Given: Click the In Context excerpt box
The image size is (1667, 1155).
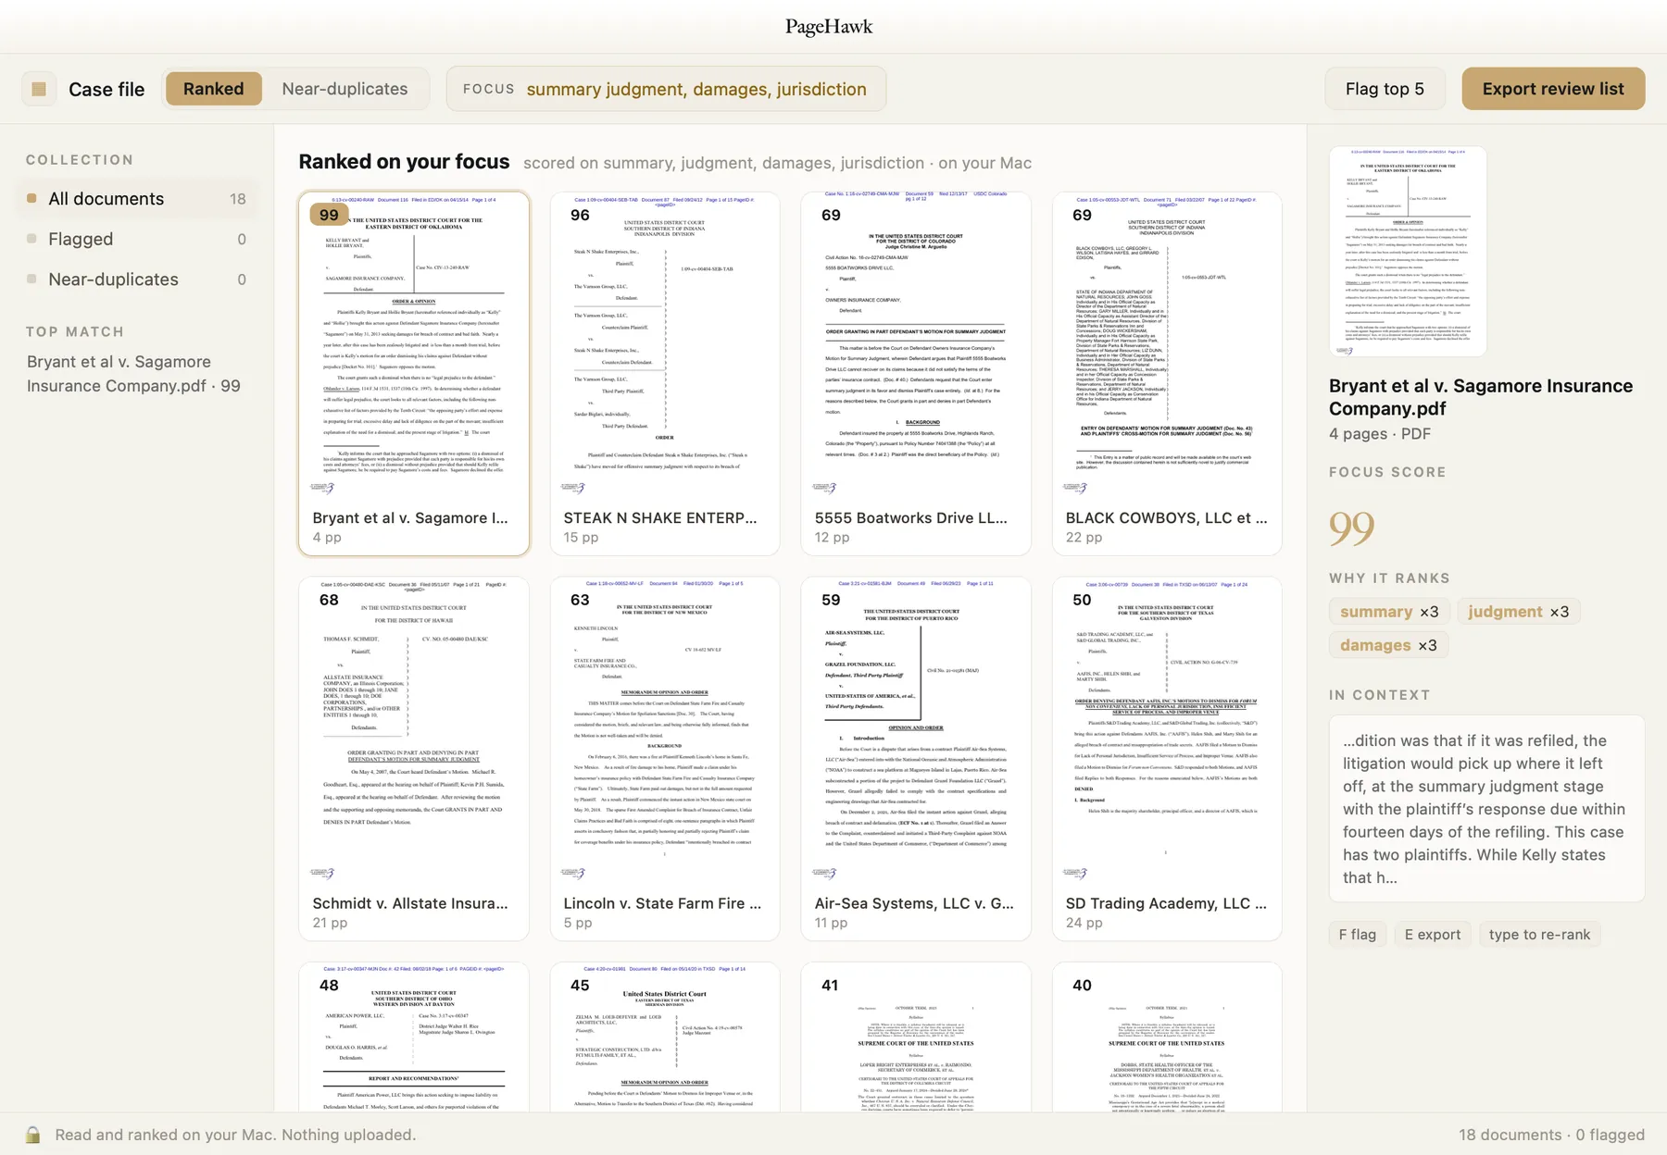Looking at the screenshot, I should (x=1486, y=809).
